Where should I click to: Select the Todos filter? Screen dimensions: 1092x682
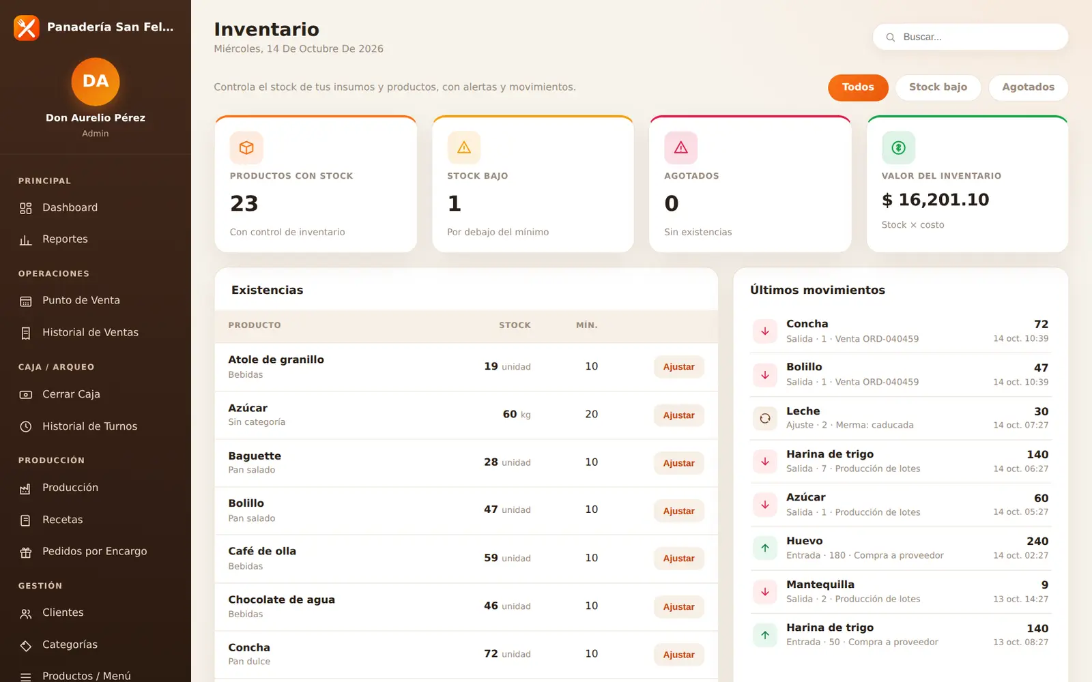(x=858, y=87)
